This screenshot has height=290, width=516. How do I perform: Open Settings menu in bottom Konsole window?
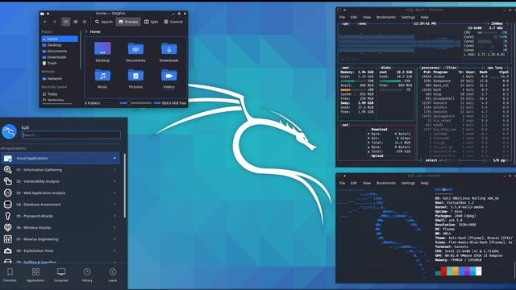[408, 183]
